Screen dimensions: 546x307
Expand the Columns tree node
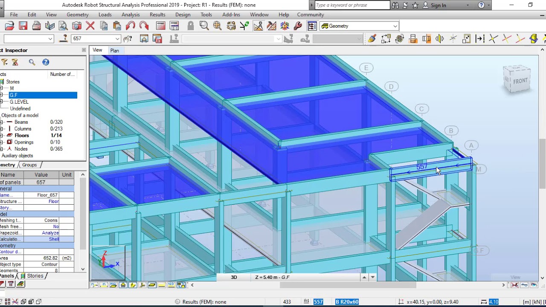pyautogui.click(x=2, y=129)
